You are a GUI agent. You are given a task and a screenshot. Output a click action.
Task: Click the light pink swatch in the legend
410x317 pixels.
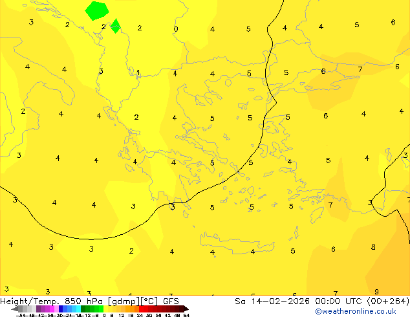click(x=56, y=309)
